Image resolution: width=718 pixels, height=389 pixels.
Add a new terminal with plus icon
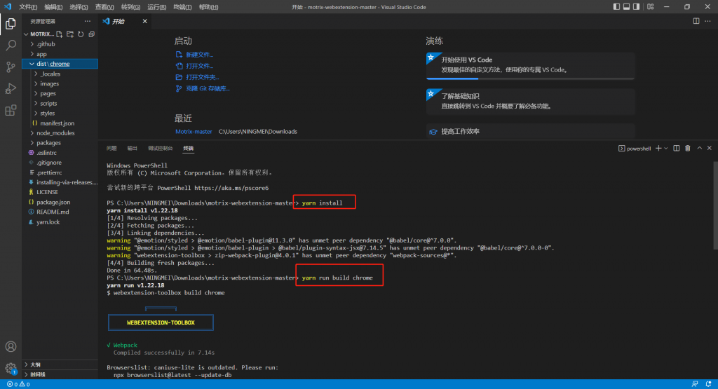pos(658,149)
